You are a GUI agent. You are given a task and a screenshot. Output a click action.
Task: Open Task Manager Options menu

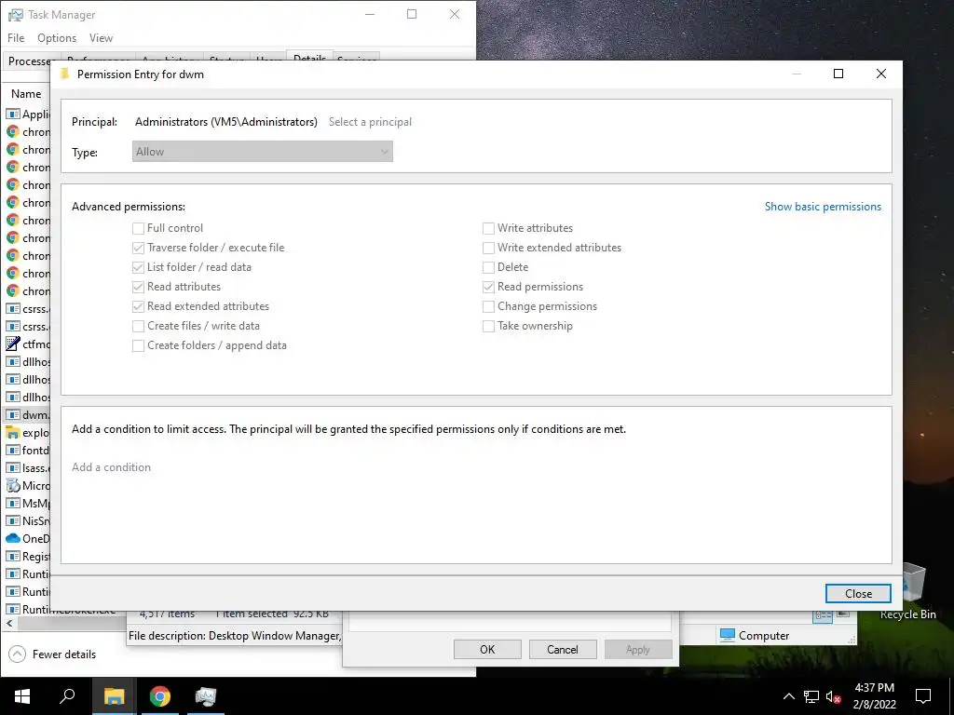57,37
